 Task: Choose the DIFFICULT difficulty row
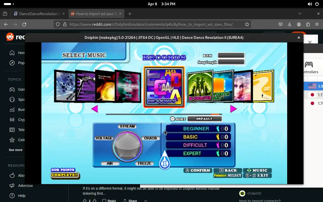pyautogui.click(x=198, y=145)
